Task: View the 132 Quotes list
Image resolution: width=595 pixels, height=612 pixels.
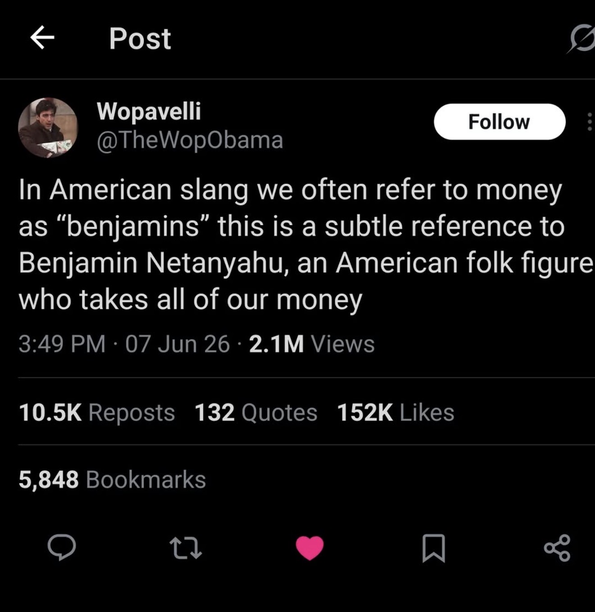Action: (256, 412)
